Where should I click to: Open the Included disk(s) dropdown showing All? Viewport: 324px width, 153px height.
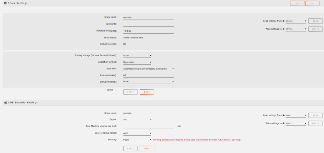tap(148, 75)
